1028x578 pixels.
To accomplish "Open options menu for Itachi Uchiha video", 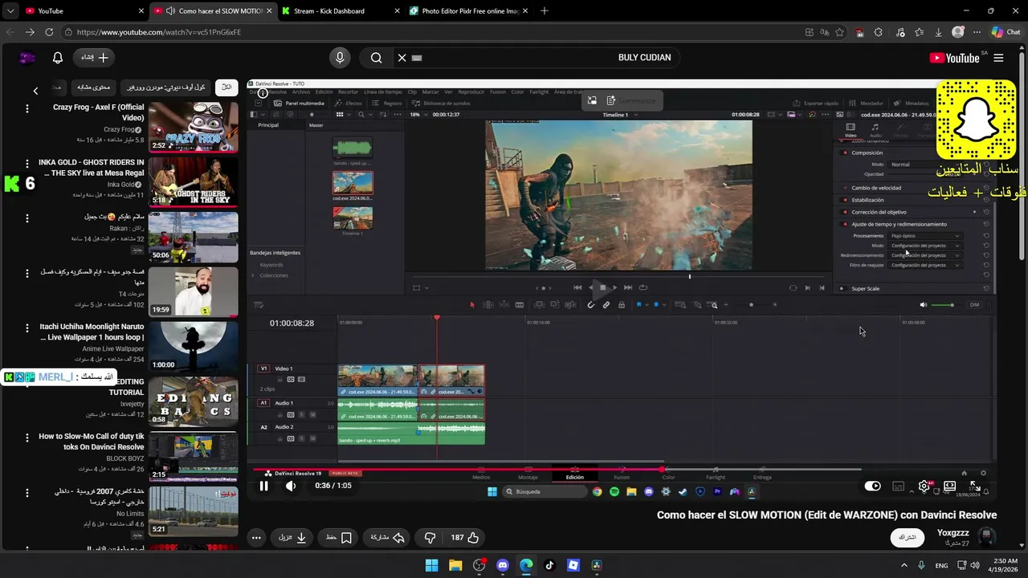I will click(x=27, y=328).
